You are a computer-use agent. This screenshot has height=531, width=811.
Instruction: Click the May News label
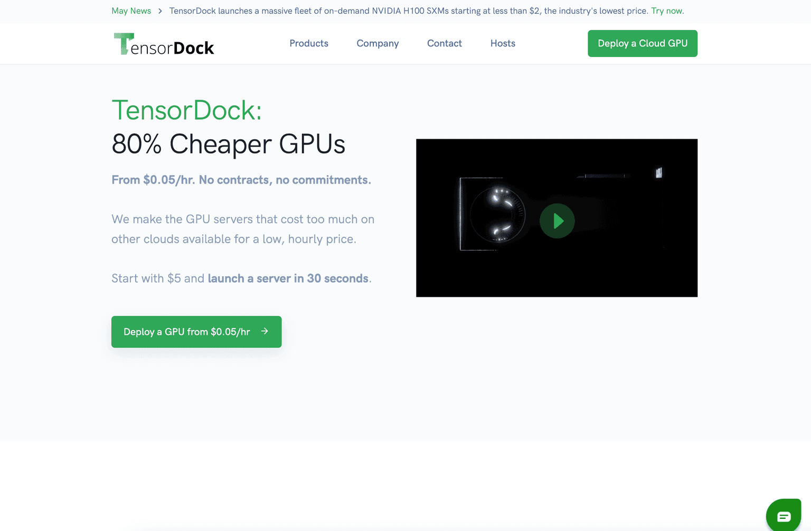[131, 11]
